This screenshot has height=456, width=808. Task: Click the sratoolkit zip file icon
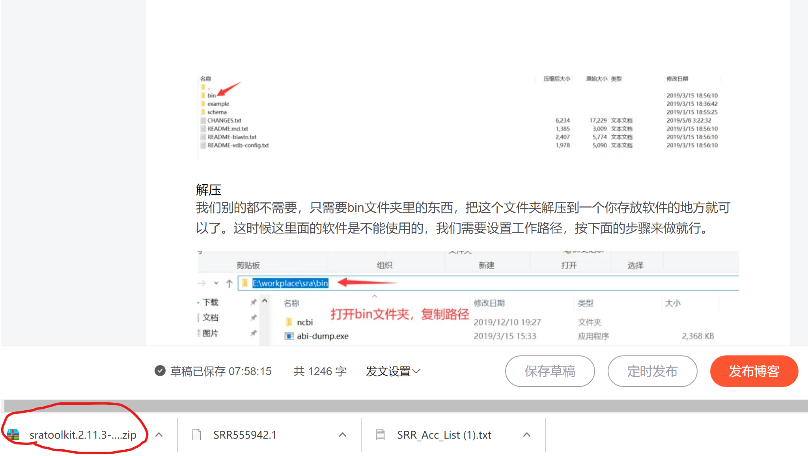pyautogui.click(x=13, y=435)
